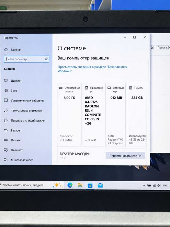Image resolution: width=170 pixels, height=227 pixels.
Task: Show hidden tray icons chevron
Action: pos(144,185)
